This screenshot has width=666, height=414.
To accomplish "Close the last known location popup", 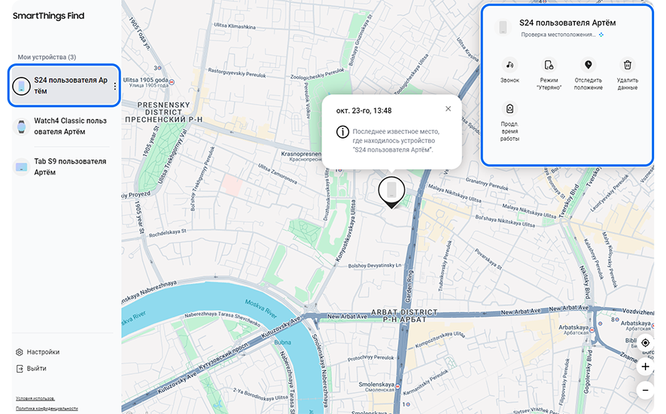I will point(448,108).
